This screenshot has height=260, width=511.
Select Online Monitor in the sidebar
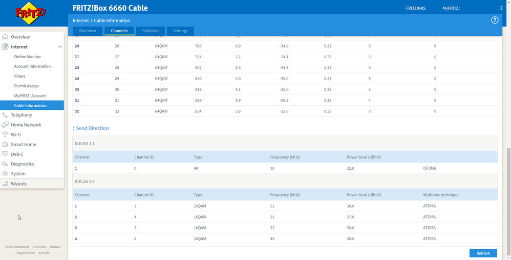click(28, 57)
